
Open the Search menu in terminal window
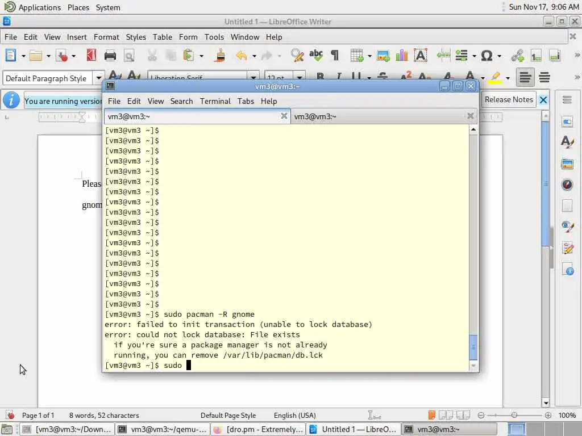pos(181,101)
